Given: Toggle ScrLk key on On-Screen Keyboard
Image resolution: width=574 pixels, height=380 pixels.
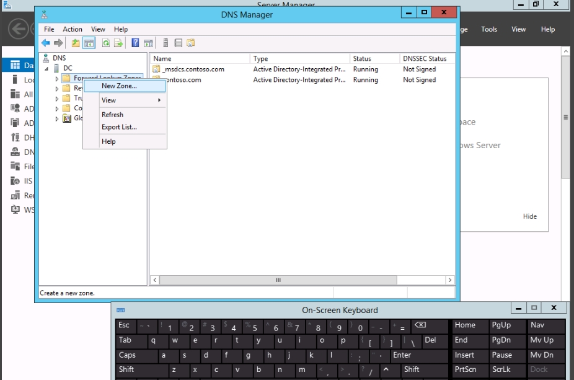Looking at the screenshot, I should click(506, 370).
